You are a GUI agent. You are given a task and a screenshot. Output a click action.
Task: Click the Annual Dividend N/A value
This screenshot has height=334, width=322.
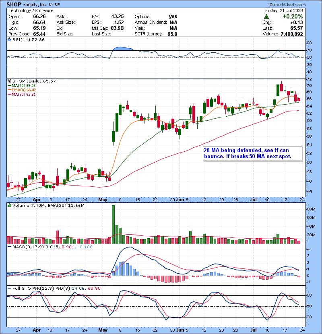(173, 23)
